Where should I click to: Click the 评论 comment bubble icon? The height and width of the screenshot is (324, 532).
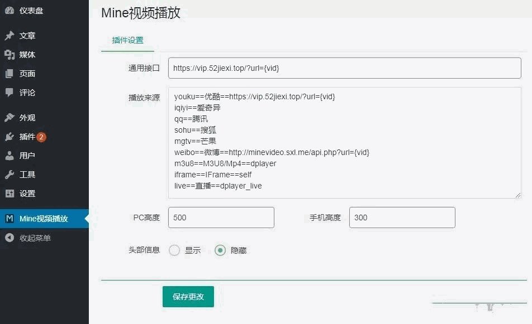coord(9,93)
